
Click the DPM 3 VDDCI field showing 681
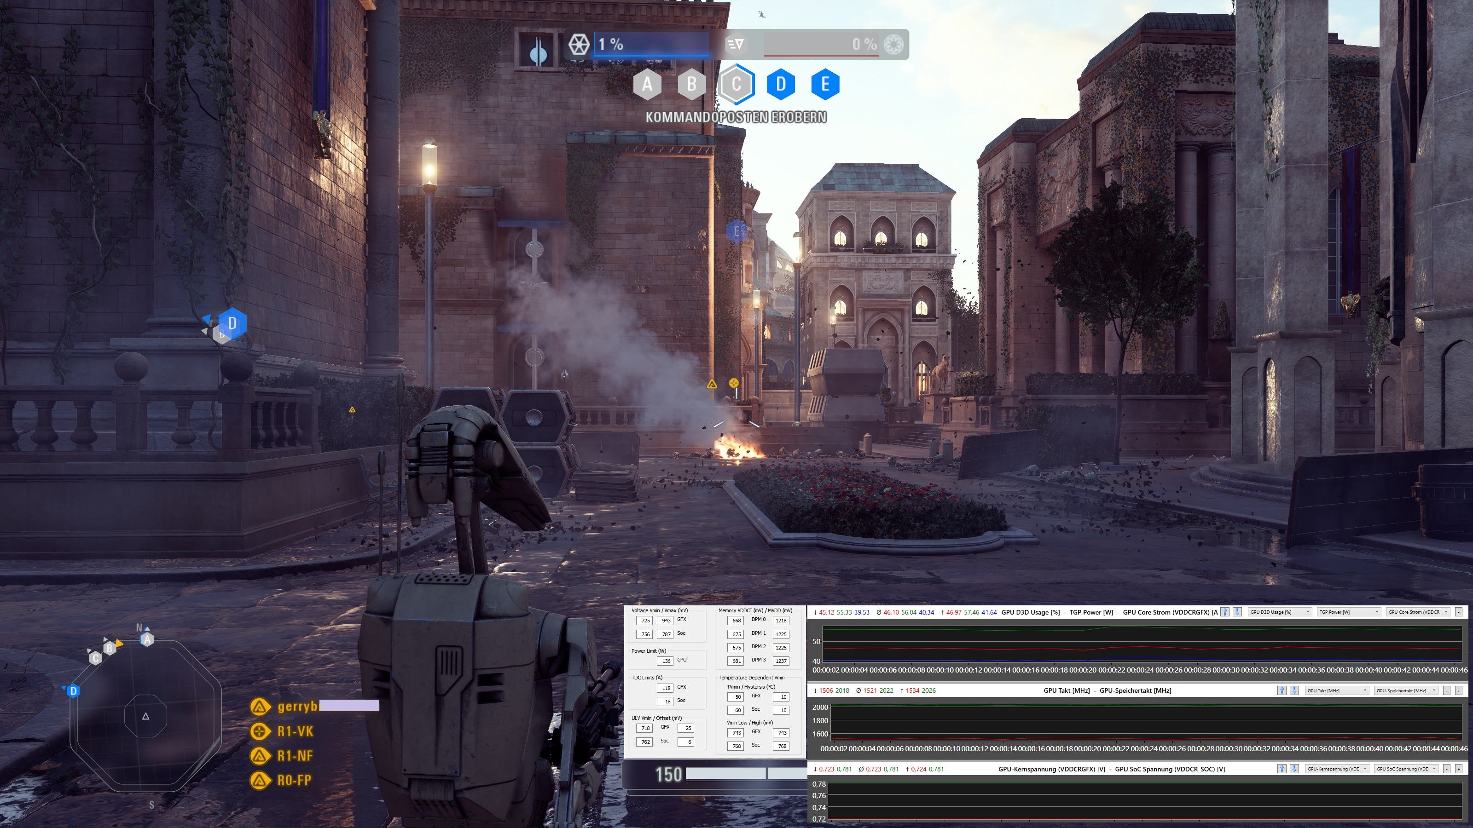(736, 661)
